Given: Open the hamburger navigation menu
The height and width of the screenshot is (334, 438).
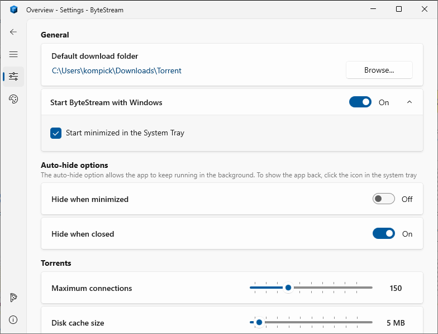Looking at the screenshot, I should click(x=13, y=54).
